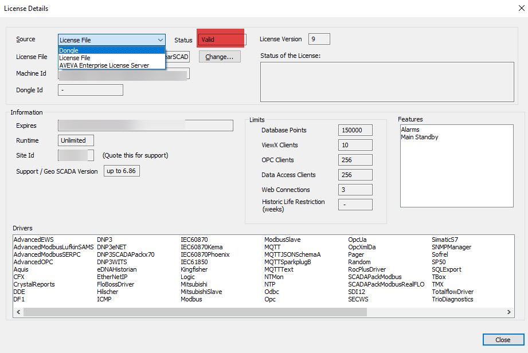Select OpcXmlDa driver entry
Viewport: 528px width, 353px height.
[x=362, y=247]
